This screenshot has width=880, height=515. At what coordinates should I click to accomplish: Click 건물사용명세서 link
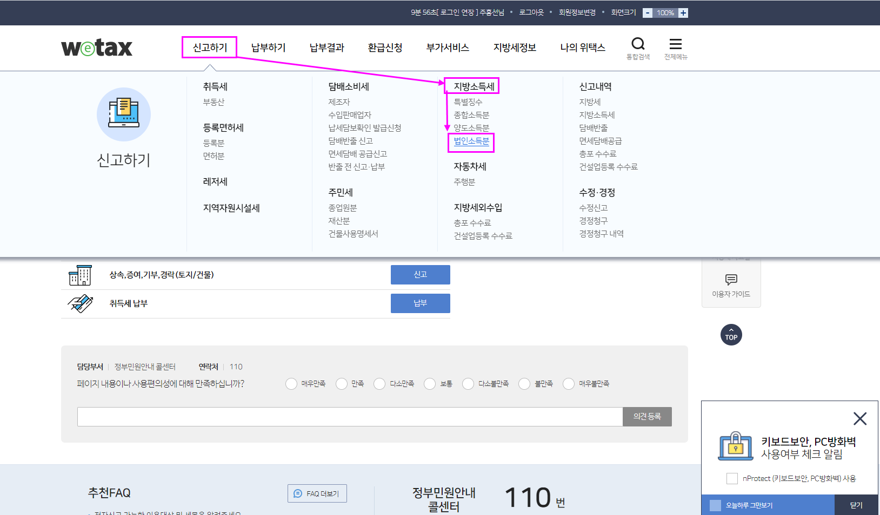pos(354,234)
